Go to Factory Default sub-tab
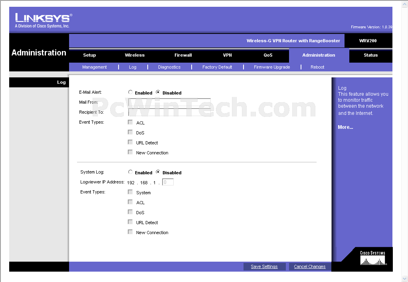This screenshot has width=408, height=282. [x=217, y=67]
